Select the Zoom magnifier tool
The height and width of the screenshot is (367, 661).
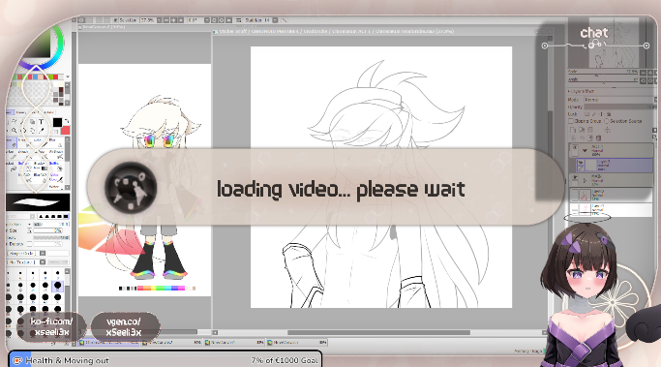(14, 131)
